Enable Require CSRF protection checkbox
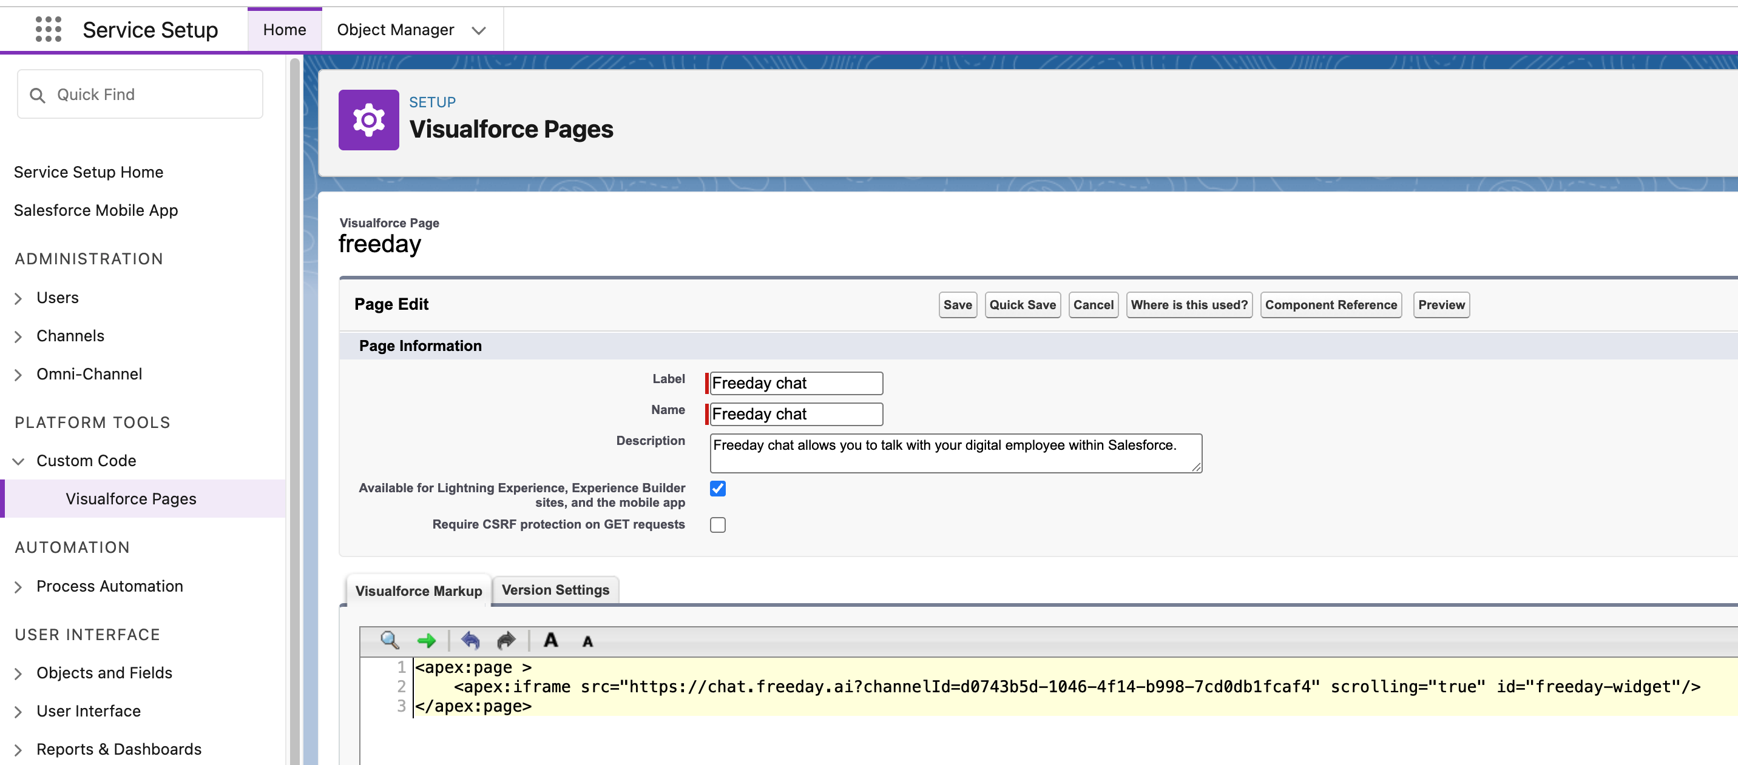 tap(717, 525)
